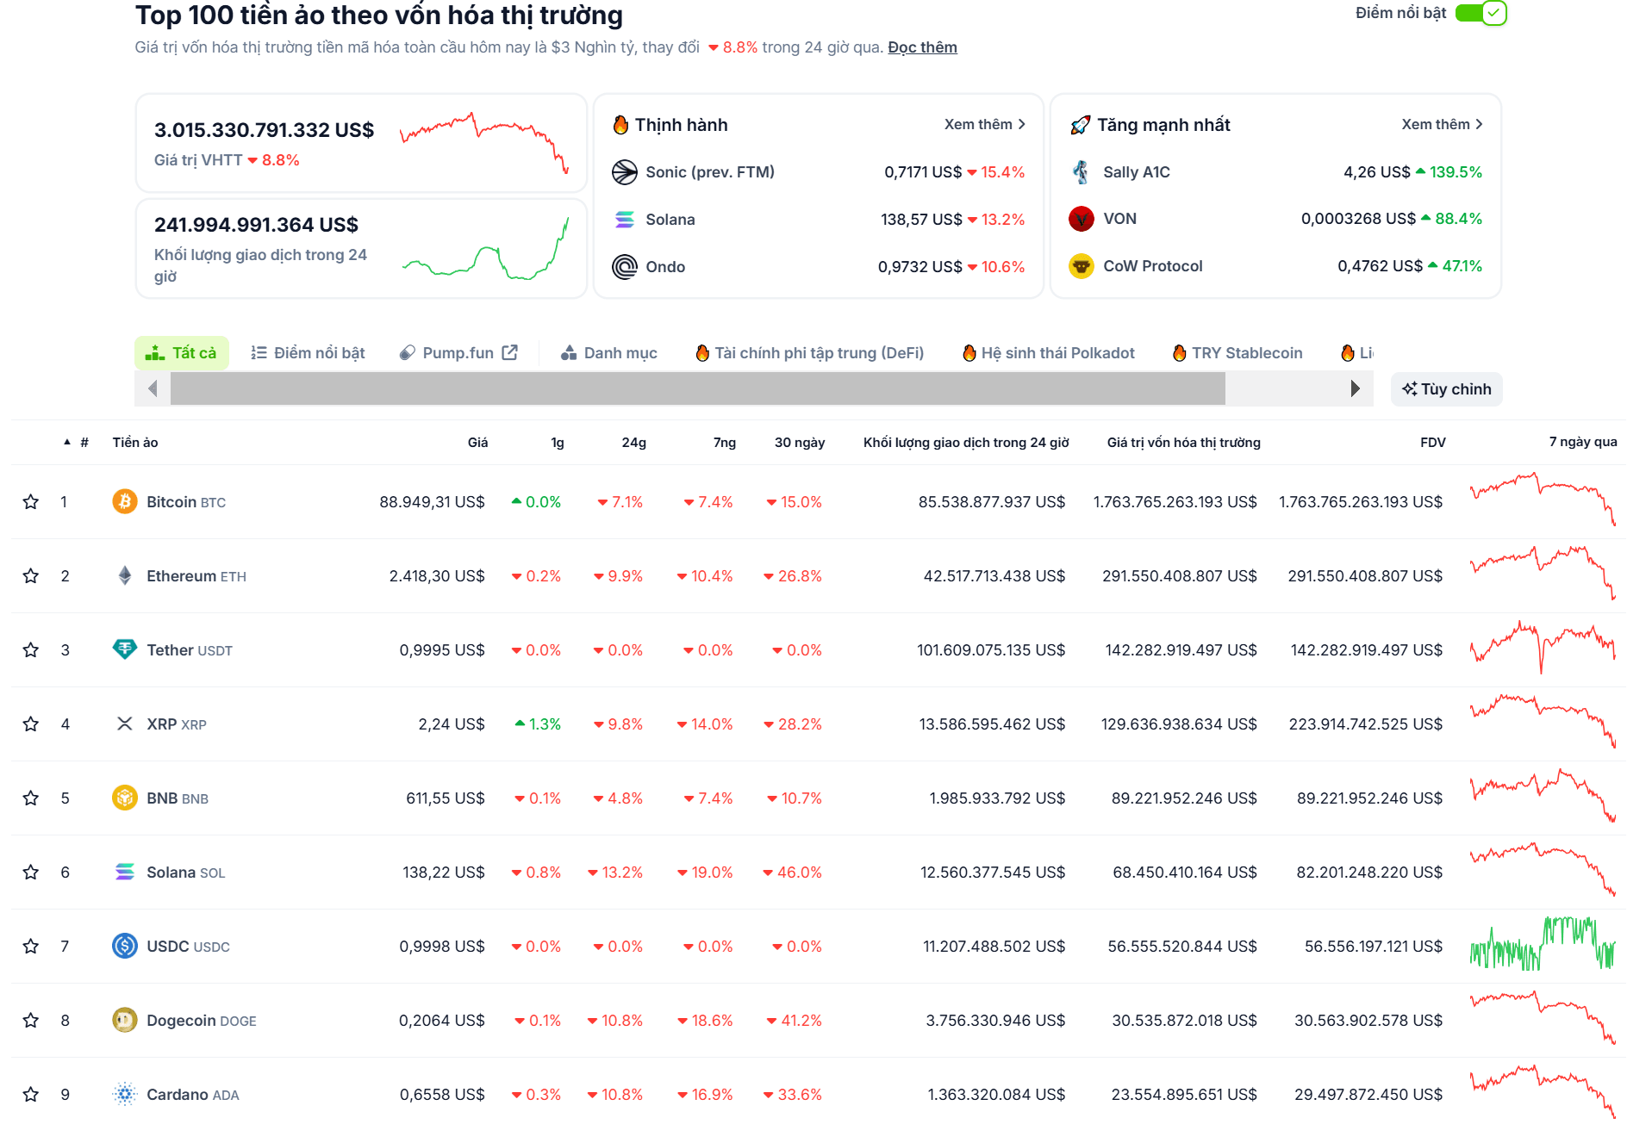Sort table by 24g column
This screenshot has width=1652, height=1124.
(x=633, y=442)
